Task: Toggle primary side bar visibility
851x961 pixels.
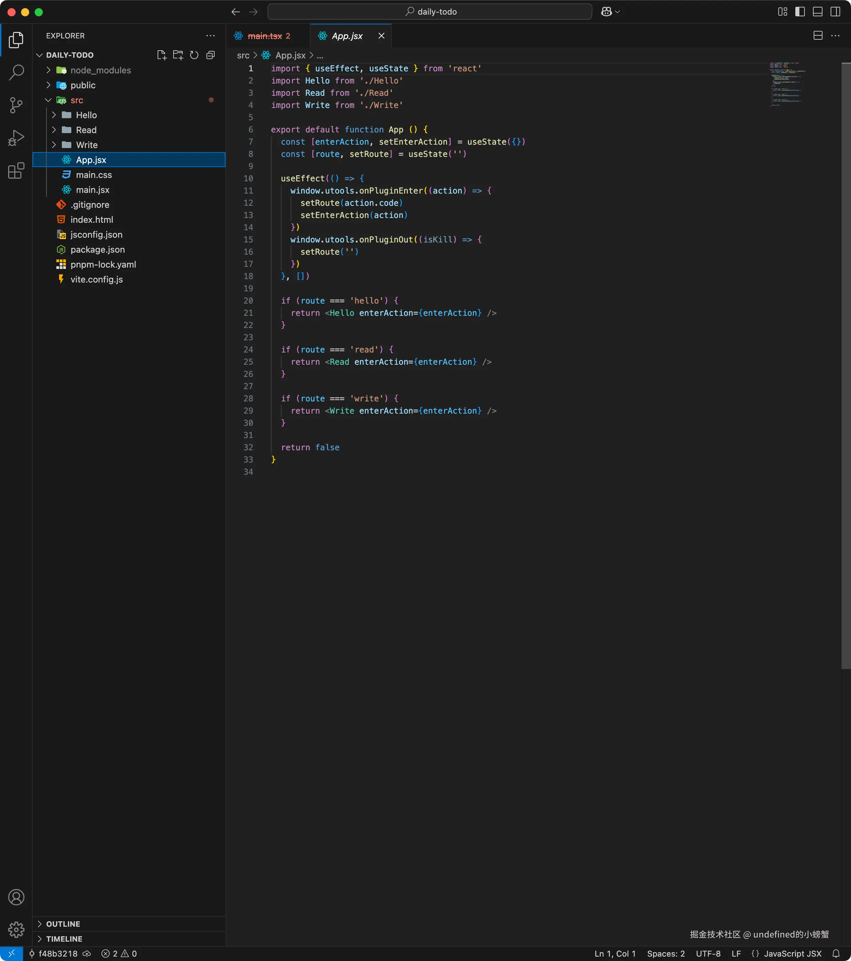Action: 800,12
